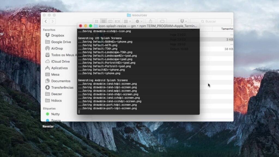The width and height of the screenshot is (279, 157).
Task: Click 'Generating iOS Splash Screens' line in Terminal
Action: coord(100,38)
